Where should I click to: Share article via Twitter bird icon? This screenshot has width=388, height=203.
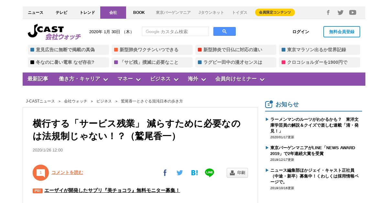click(180, 173)
